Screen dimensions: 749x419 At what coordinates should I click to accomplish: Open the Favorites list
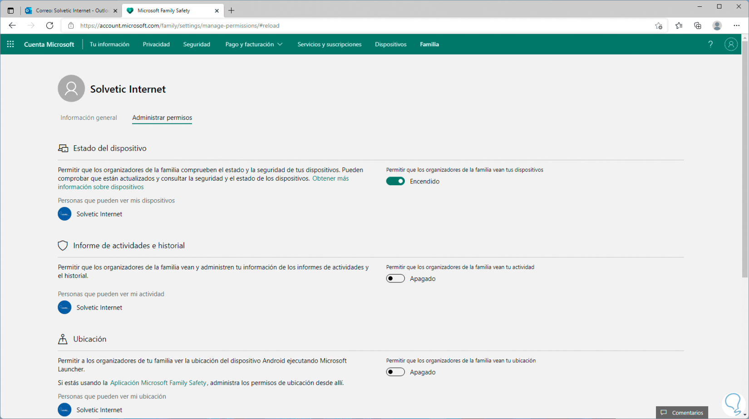[679, 25]
